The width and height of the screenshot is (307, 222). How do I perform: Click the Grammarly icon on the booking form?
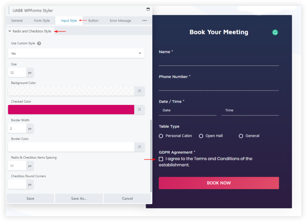(x=275, y=32)
